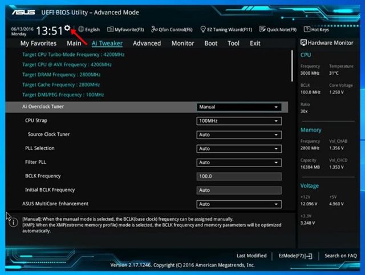The height and width of the screenshot is (275, 365).
Task: Click the BCLK Frequency input field
Action: (239, 176)
